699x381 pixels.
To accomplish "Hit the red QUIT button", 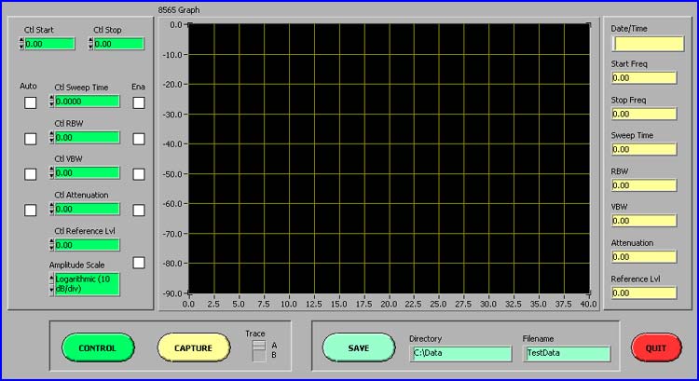I will click(655, 347).
